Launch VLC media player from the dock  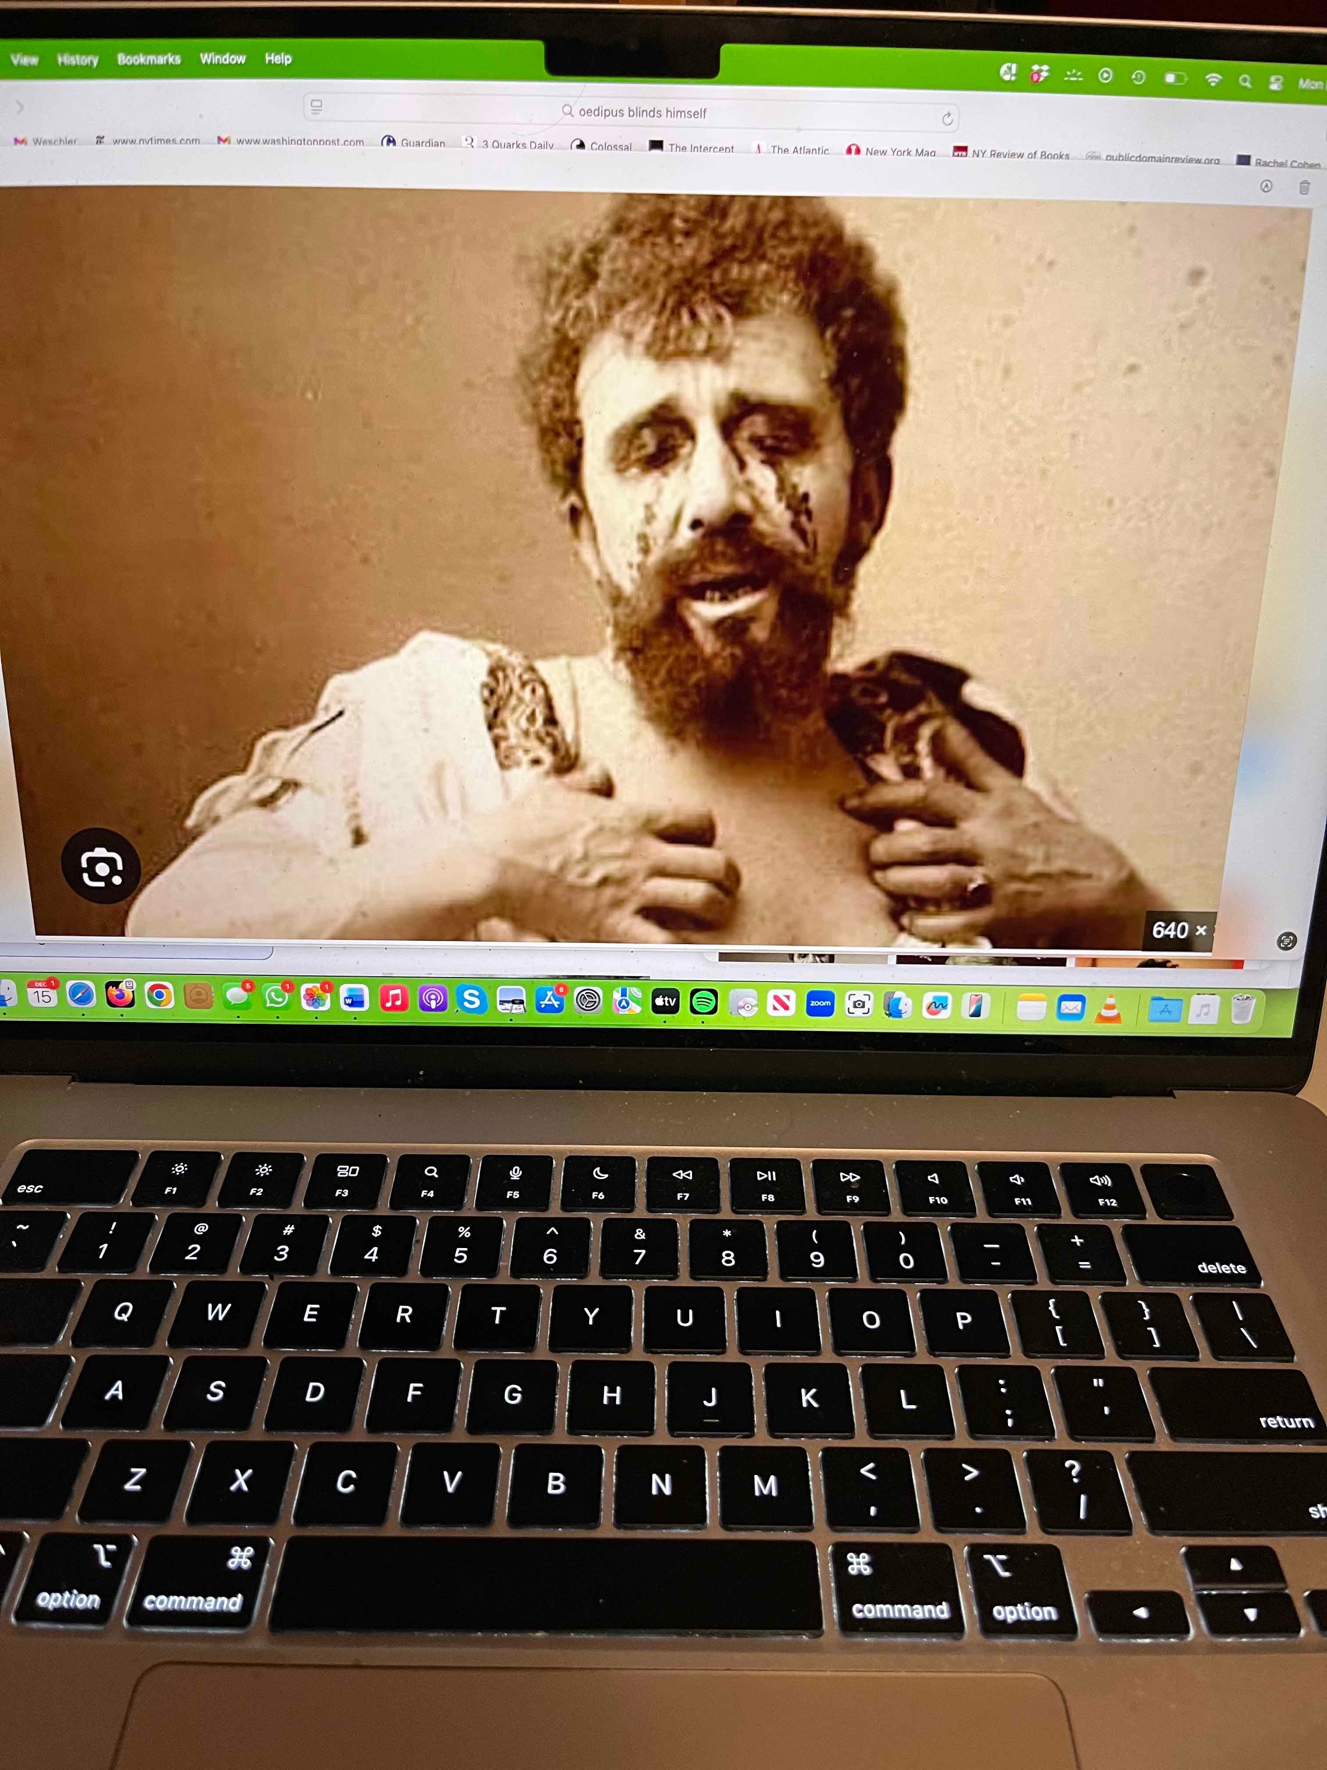(x=1108, y=1008)
